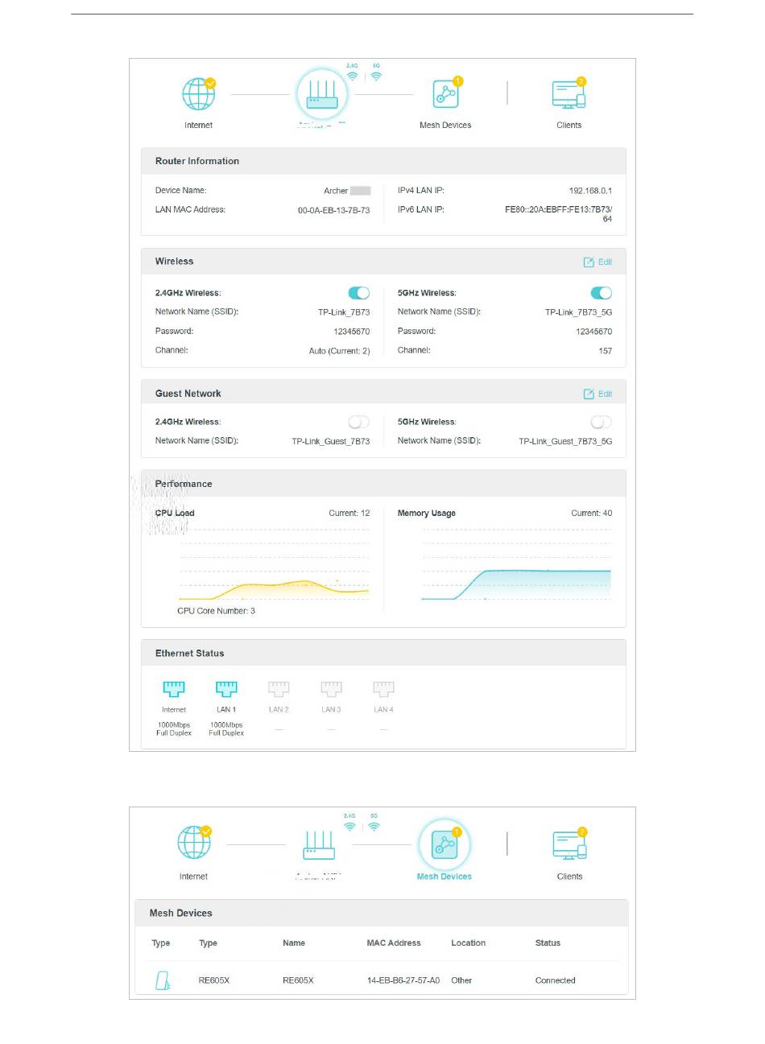Click the Clients label above Router Information

pyautogui.click(x=569, y=126)
